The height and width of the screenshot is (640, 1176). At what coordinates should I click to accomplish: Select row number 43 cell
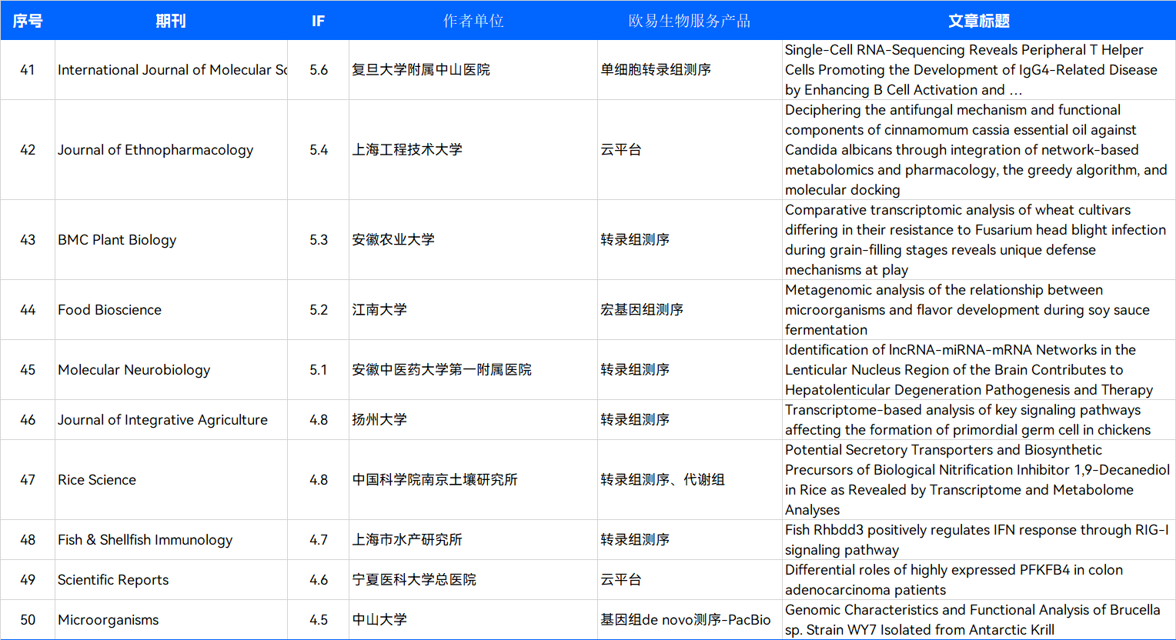click(28, 240)
